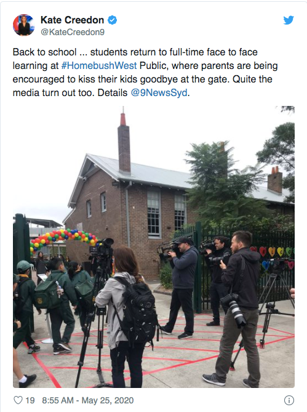Open the @KateCreedon9 handle
The image size is (307, 412).
(73, 32)
